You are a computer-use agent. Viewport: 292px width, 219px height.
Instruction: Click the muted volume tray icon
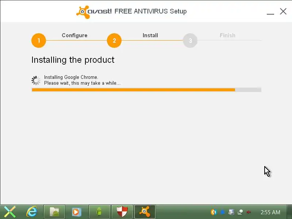(x=249, y=212)
